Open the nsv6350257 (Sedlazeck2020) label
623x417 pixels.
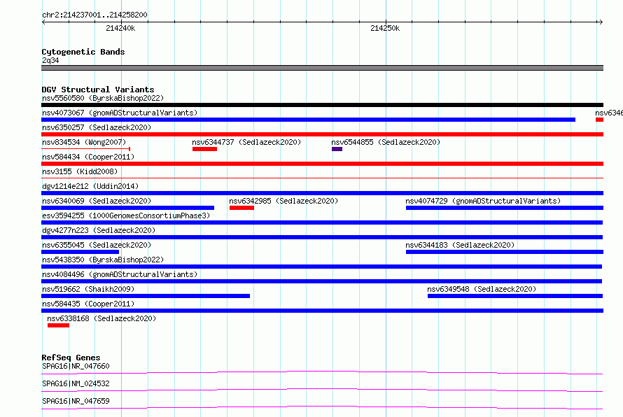97,127
